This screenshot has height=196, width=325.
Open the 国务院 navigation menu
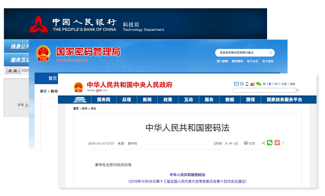click(x=104, y=100)
